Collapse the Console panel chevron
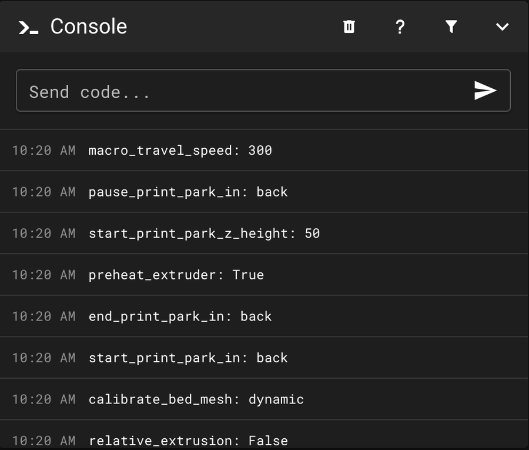529x450 pixels. point(502,26)
